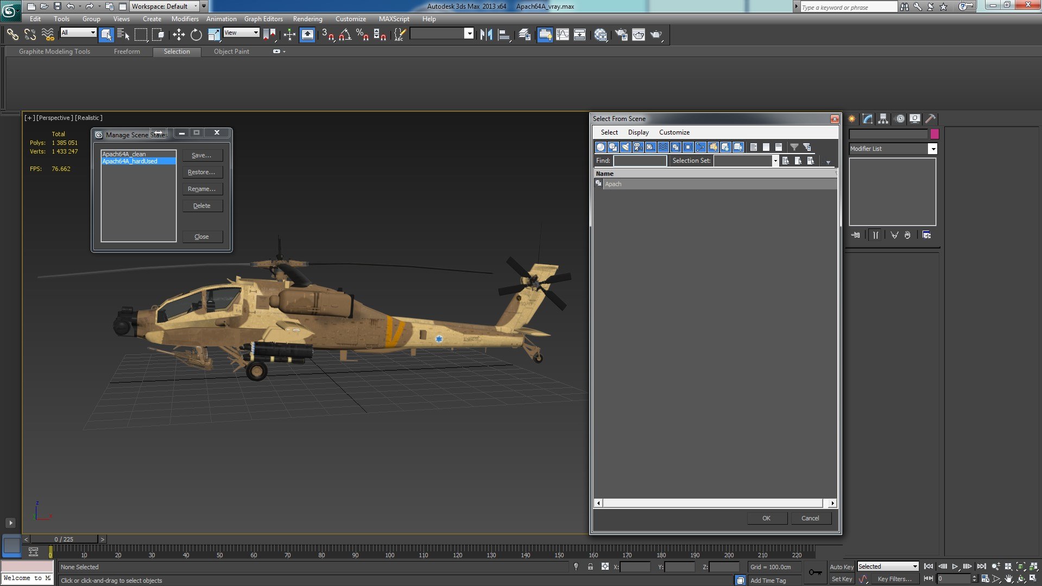The height and width of the screenshot is (586, 1042).
Task: Click the teapot Render Production icon
Action: point(656,35)
